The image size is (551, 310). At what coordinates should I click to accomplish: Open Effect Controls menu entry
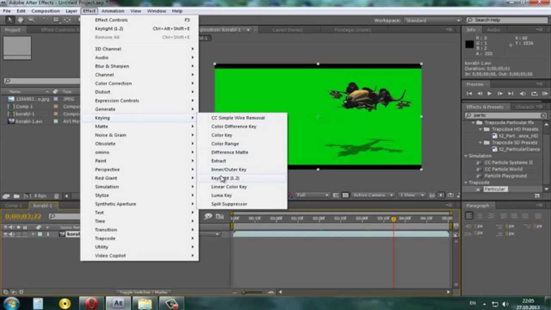139,20
